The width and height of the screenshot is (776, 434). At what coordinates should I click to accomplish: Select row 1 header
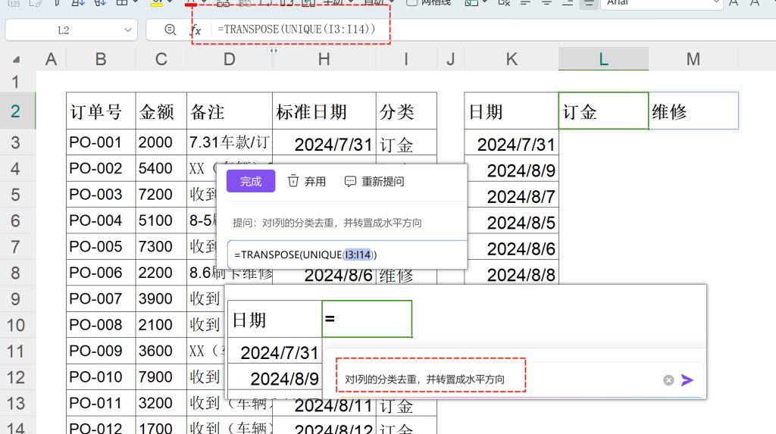(16, 82)
